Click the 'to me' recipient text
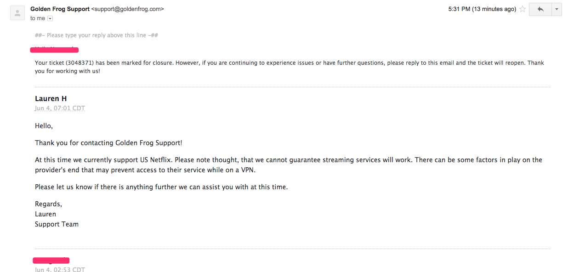568x272 pixels. pos(38,18)
